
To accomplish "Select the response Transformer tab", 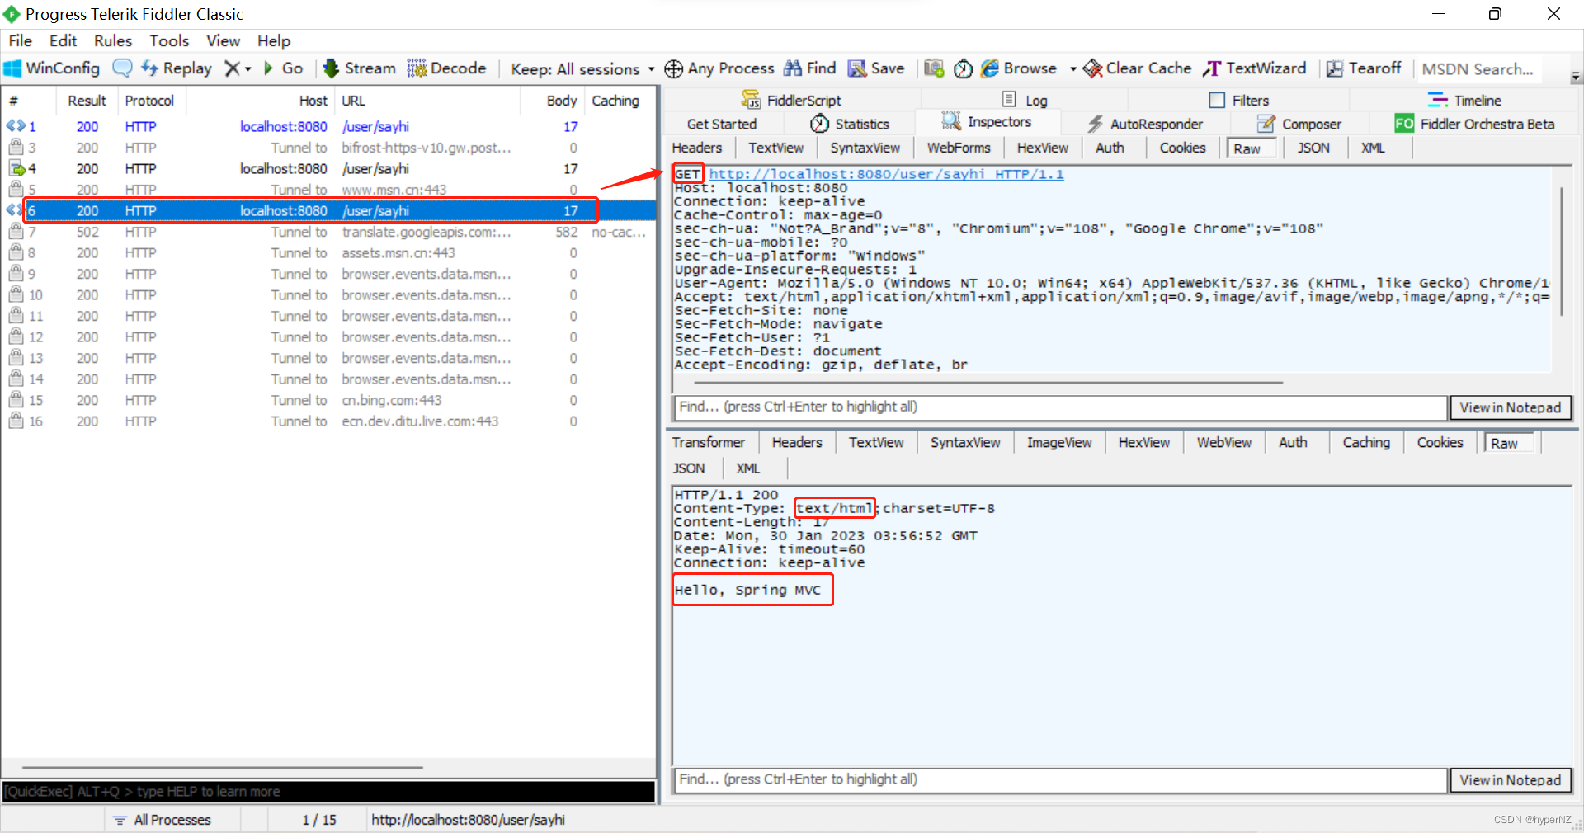I will tap(708, 442).
